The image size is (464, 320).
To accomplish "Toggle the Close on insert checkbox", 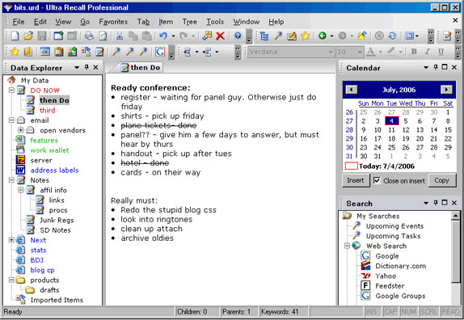I will [x=377, y=180].
